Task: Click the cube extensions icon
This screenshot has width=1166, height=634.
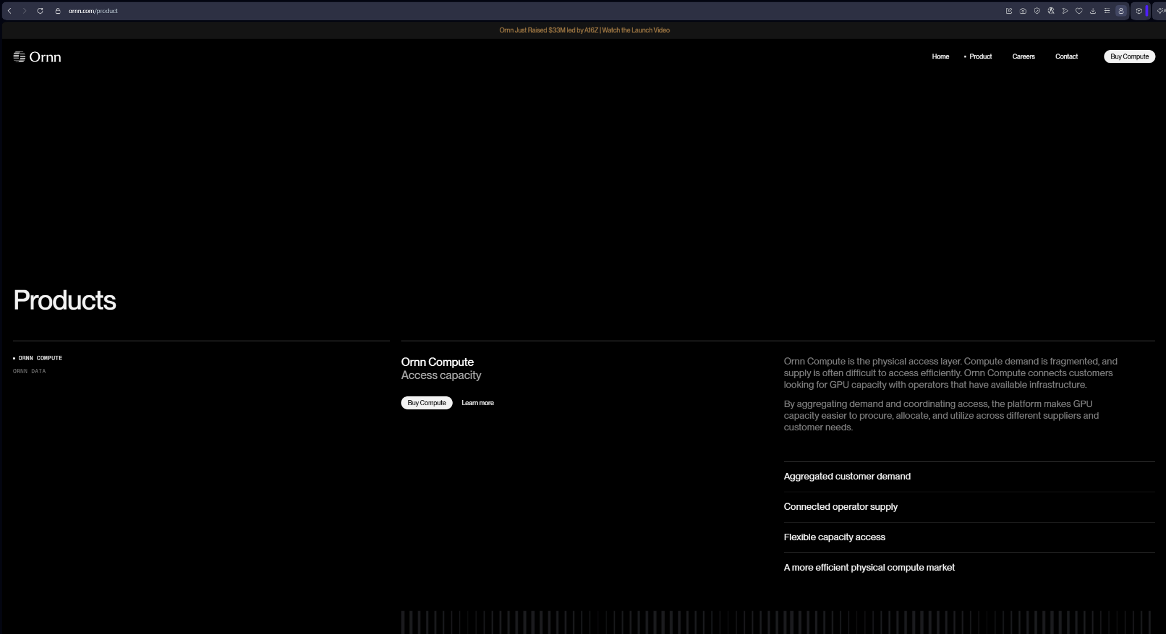Action: tap(1139, 11)
